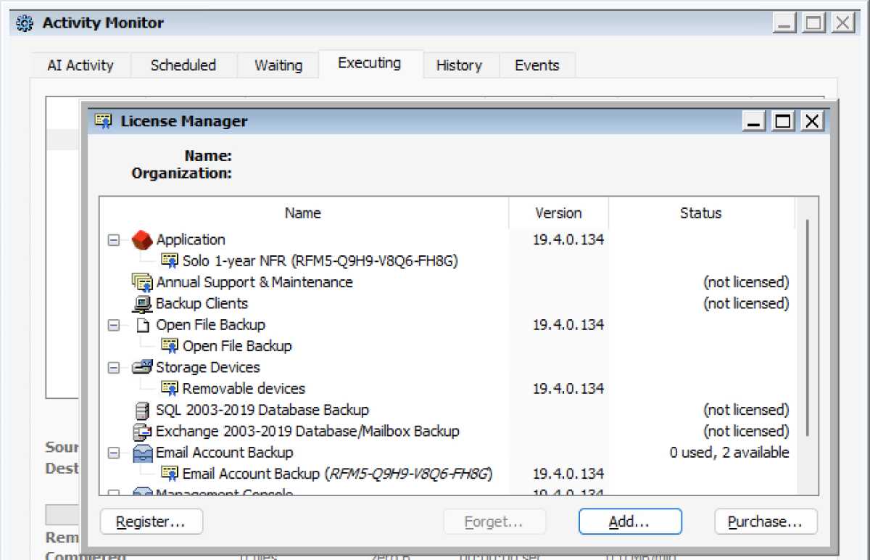Viewport: 870px width, 560px height.
Task: Open the Scheduled tab
Action: [x=183, y=65]
